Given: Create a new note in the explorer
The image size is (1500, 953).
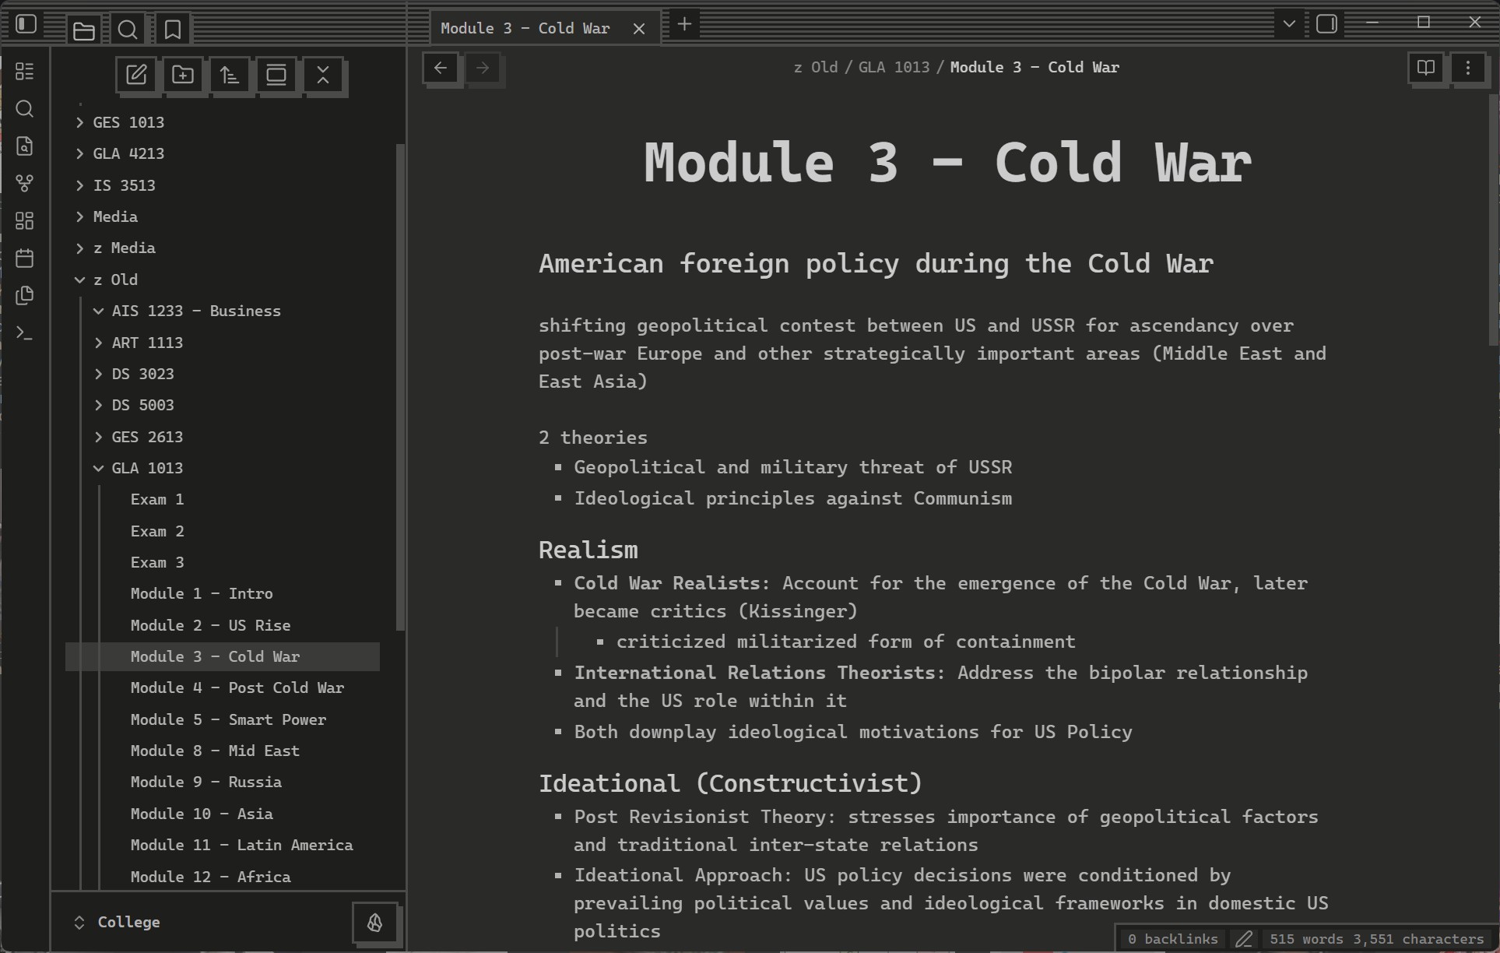Looking at the screenshot, I should click(136, 75).
